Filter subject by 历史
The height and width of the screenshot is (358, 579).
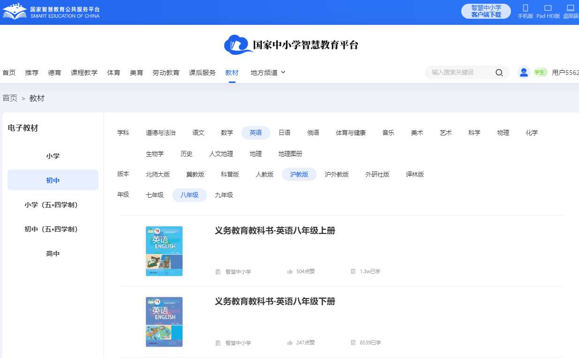tap(186, 154)
